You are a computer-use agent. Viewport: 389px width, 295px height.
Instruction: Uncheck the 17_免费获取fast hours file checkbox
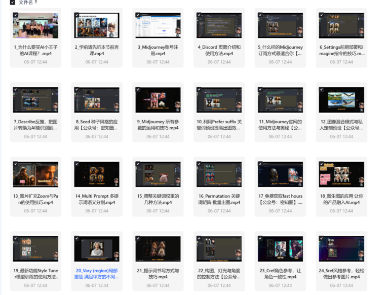(260, 164)
